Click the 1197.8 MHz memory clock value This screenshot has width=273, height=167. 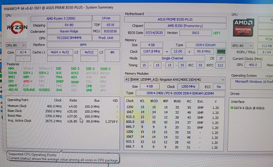(x=152, y=51)
